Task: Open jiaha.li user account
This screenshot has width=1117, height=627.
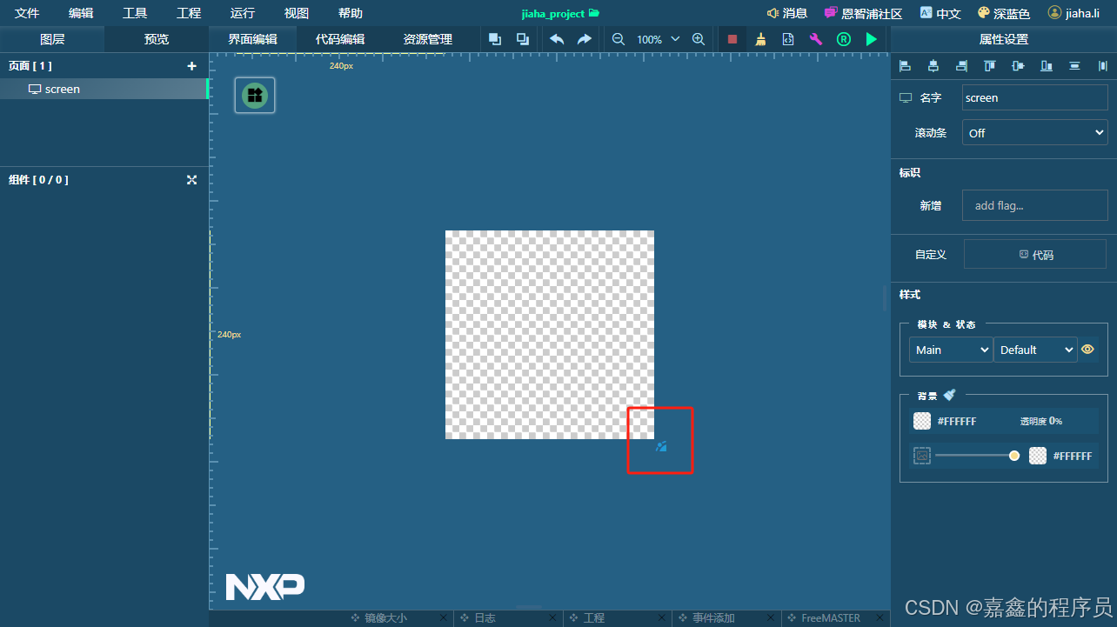Action: coord(1074,13)
